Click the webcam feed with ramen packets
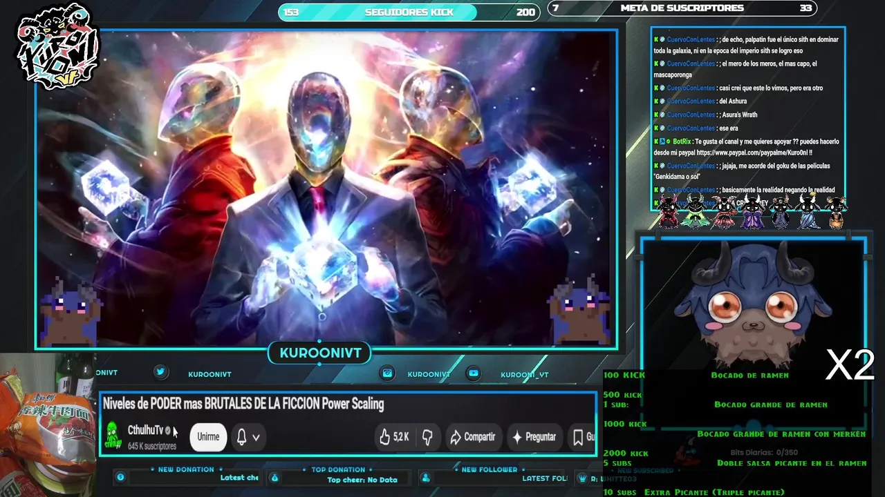The image size is (885, 497). click(47, 425)
